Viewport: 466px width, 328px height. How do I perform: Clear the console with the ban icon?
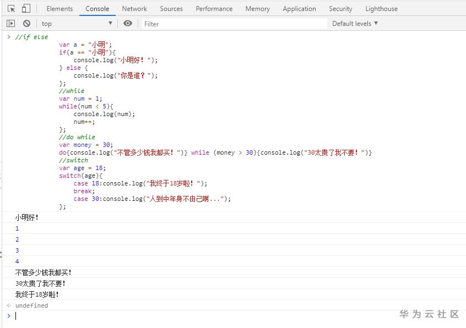[27, 24]
